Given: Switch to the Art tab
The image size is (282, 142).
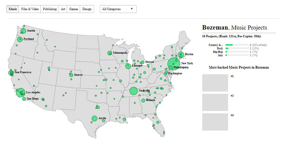Looking at the screenshot, I should tap(63, 9).
